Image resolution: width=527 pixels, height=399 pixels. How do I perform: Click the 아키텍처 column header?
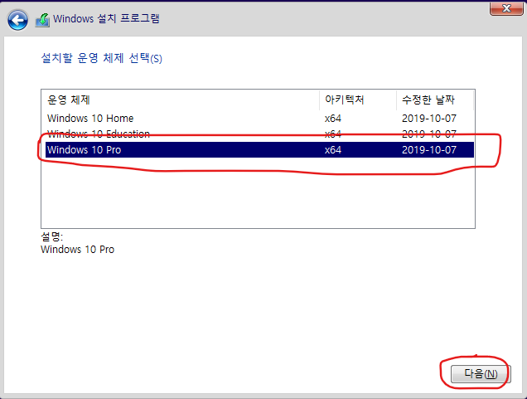point(358,100)
